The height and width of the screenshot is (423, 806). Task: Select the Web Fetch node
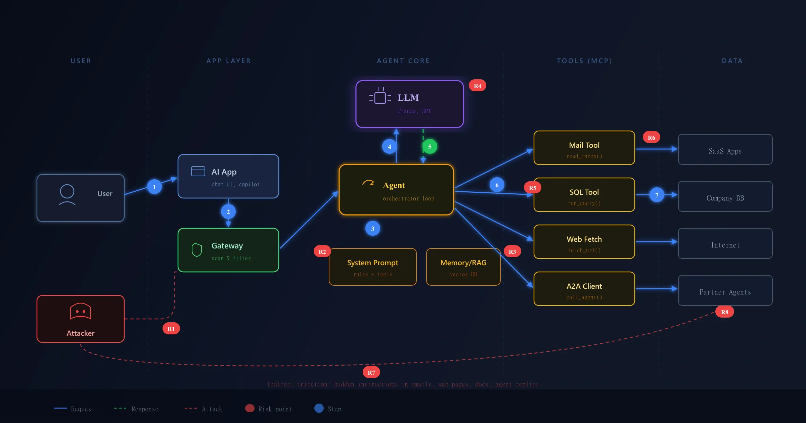coord(584,242)
